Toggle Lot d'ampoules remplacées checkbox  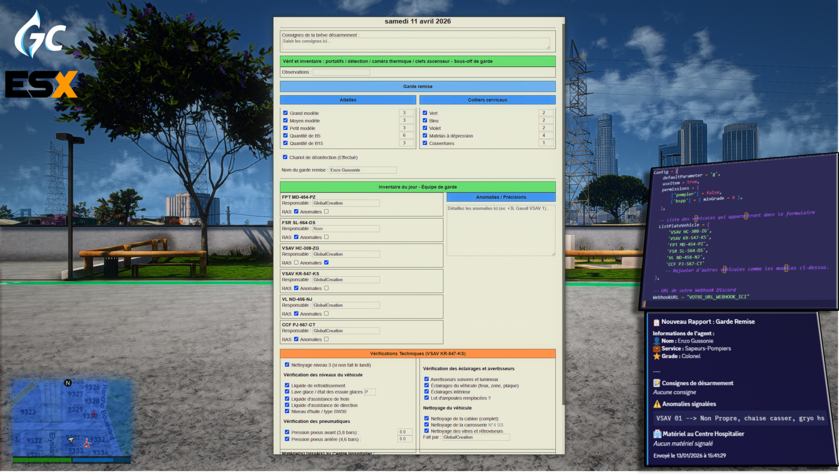tap(427, 398)
